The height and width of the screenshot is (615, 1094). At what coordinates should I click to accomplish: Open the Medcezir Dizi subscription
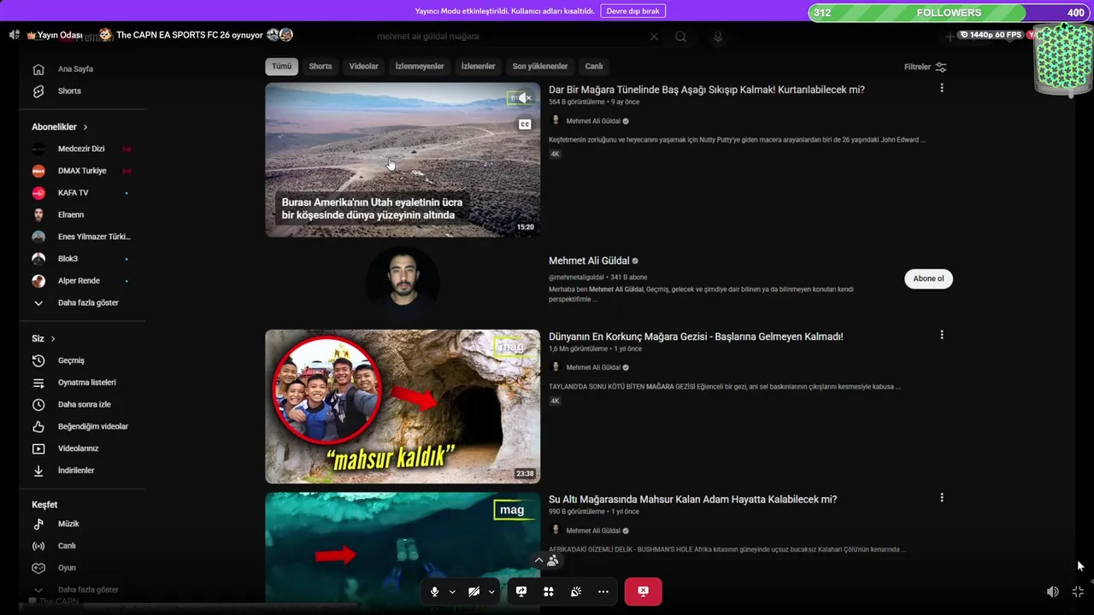click(x=82, y=149)
